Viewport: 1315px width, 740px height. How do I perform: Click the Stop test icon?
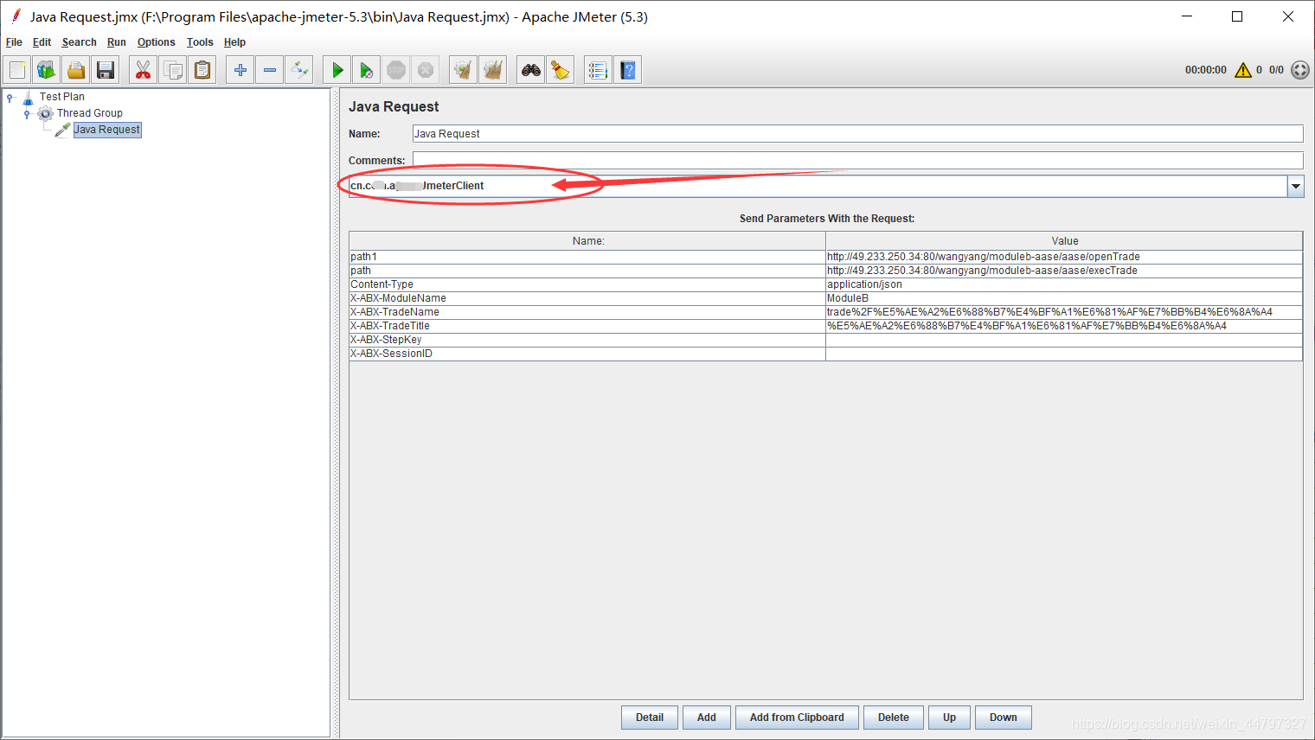click(396, 70)
